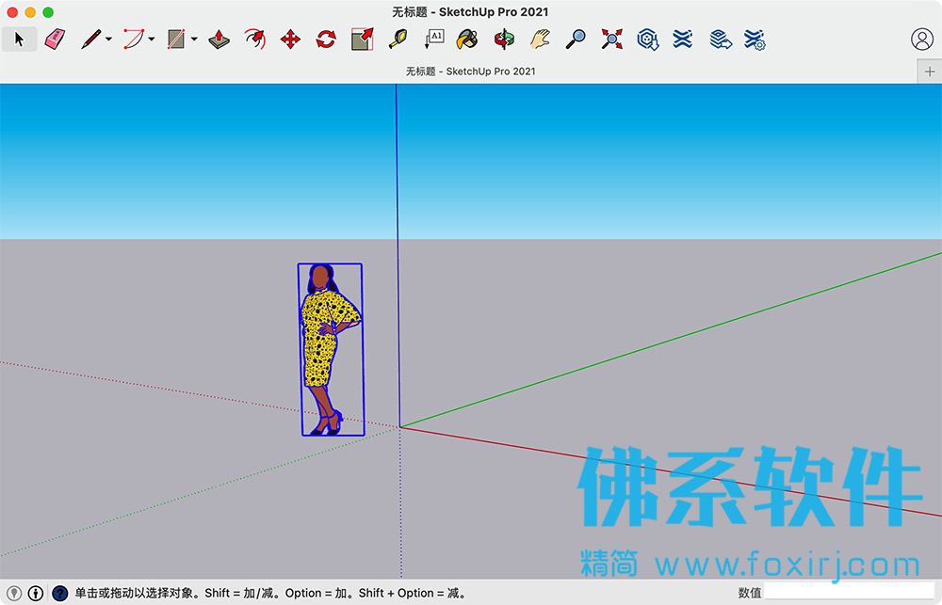Pick the Line pencil tool
The height and width of the screenshot is (605, 942).
(91, 40)
